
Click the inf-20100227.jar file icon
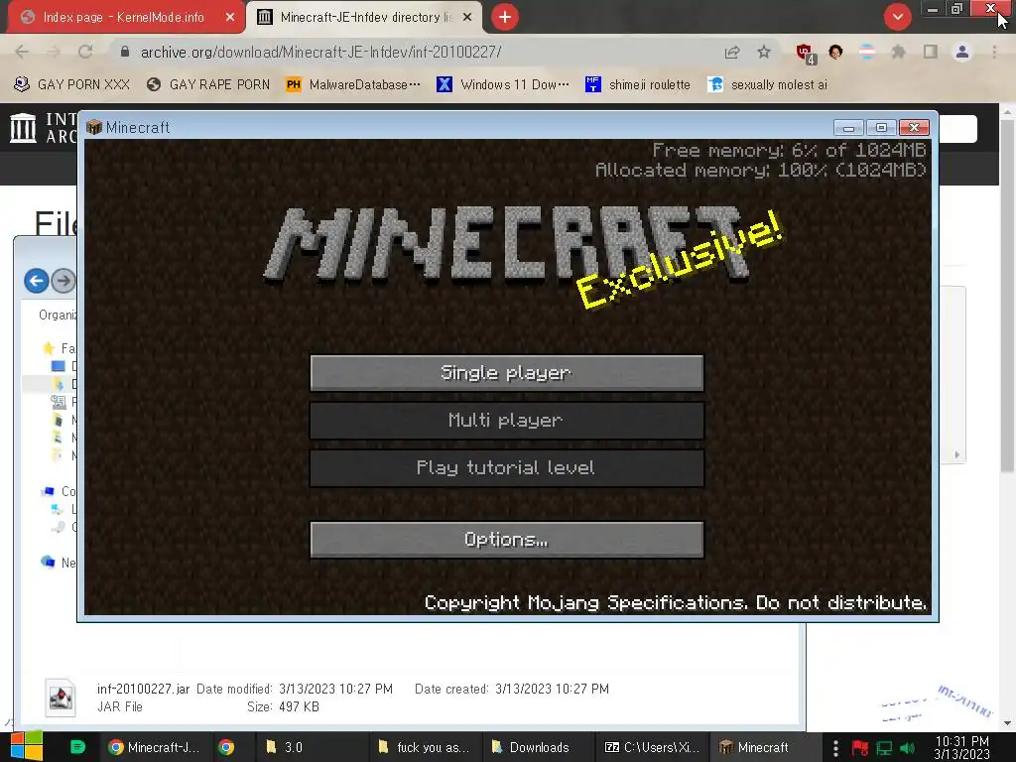tap(61, 698)
